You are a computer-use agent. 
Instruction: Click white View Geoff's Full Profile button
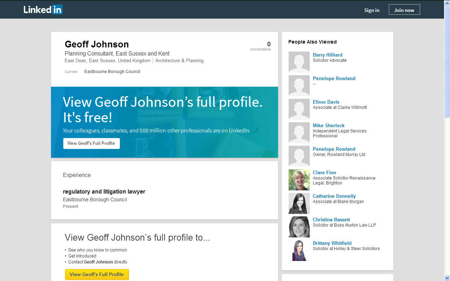point(91,143)
